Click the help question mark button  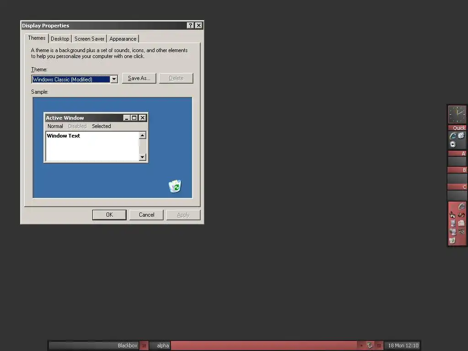click(191, 26)
